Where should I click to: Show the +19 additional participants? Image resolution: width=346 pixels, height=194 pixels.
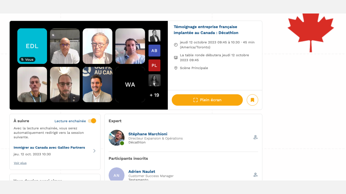coord(154,95)
